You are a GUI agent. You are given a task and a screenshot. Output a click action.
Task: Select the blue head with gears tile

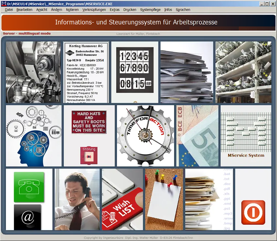coord(34,136)
